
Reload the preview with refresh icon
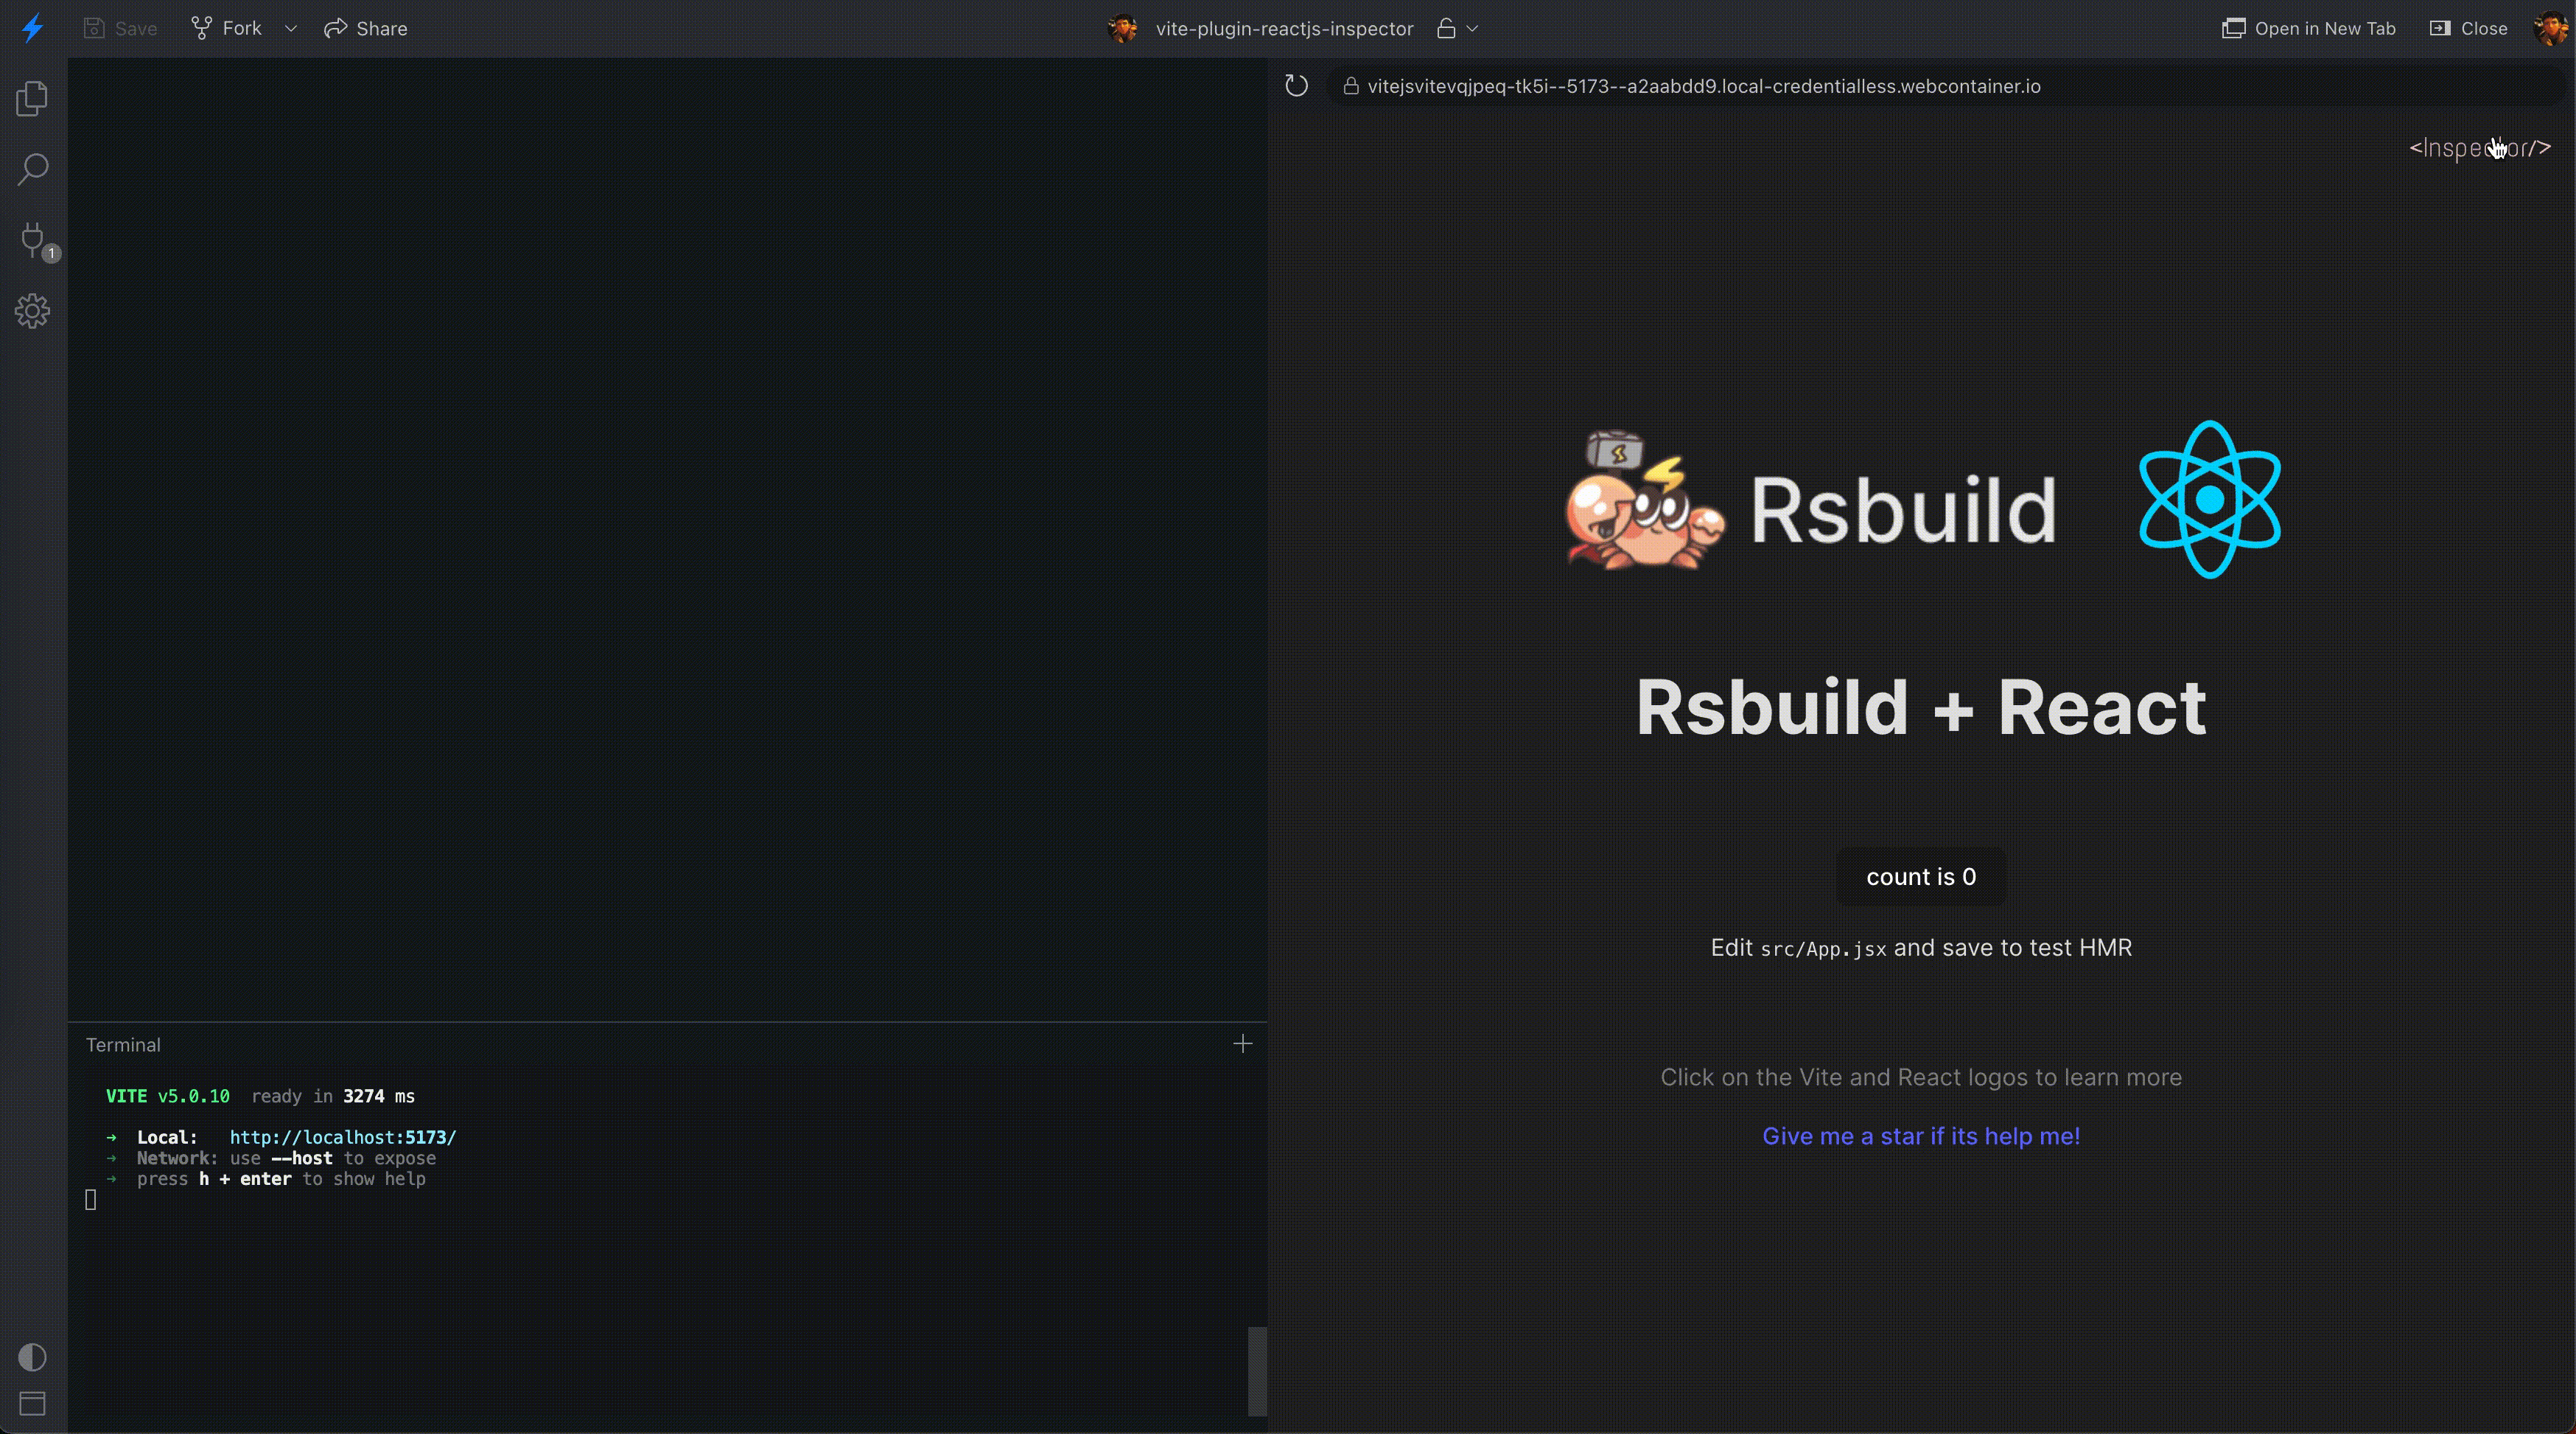(1296, 86)
